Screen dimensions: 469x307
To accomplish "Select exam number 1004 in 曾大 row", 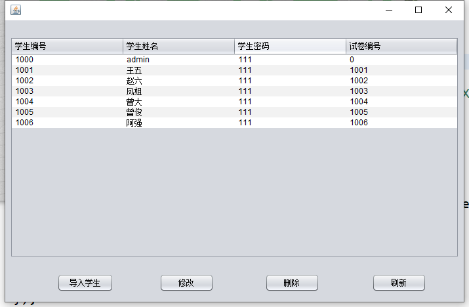I will tap(401, 102).
